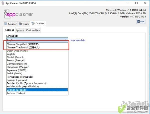Open the Tools tab
This screenshot has height=114, width=150.
pyautogui.click(x=24, y=24)
